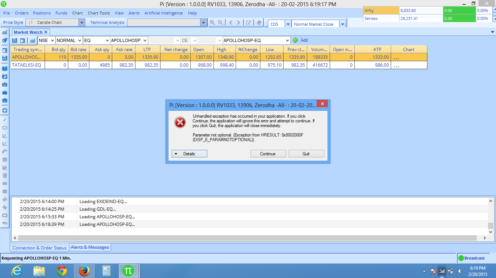
Task: Open the File menu
Action: coord(7,13)
